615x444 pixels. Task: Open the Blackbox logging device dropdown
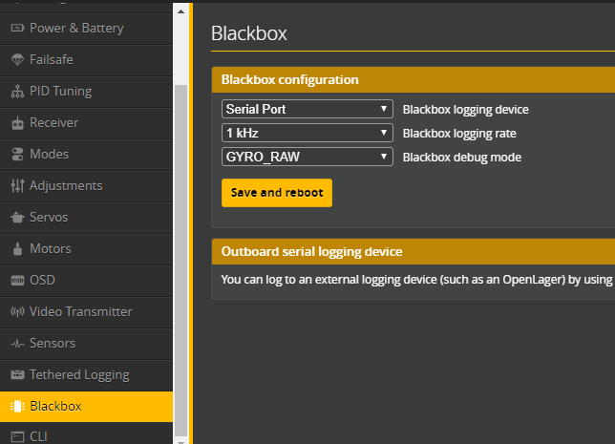307,109
